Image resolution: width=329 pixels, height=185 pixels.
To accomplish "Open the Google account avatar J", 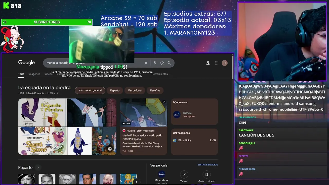I will (x=225, y=63).
